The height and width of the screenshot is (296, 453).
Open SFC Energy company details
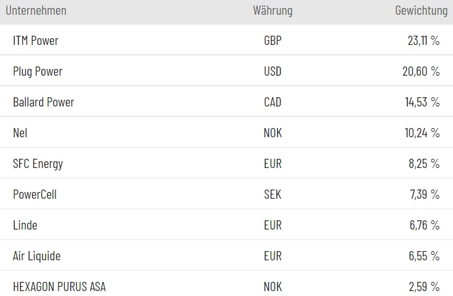38,164
